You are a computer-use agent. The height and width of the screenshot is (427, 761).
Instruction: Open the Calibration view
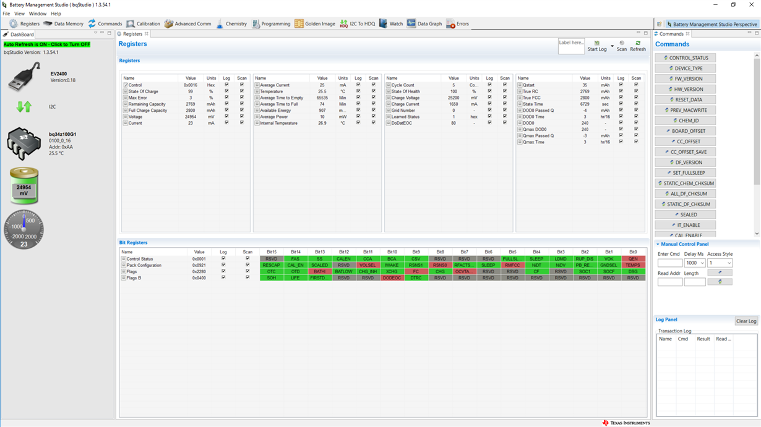143,23
